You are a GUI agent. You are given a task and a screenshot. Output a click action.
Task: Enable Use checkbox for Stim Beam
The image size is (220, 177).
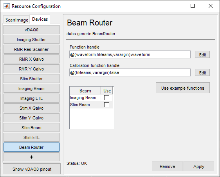[x=106, y=105]
